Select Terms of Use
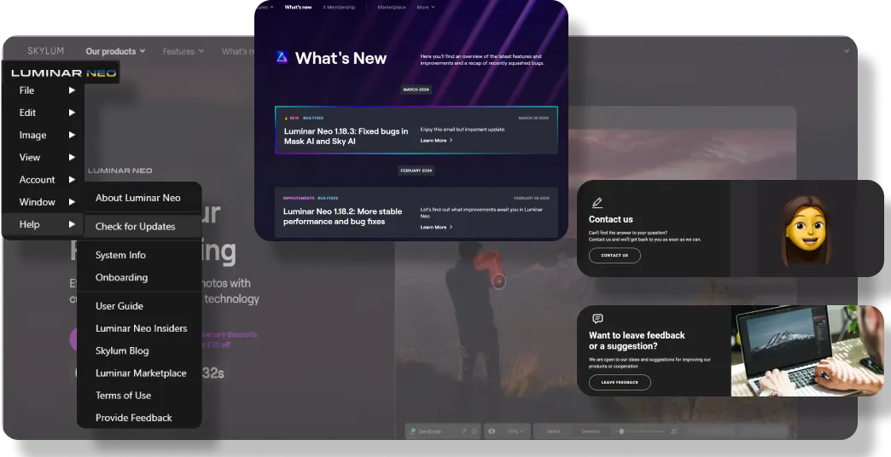891x457 pixels. 123,395
